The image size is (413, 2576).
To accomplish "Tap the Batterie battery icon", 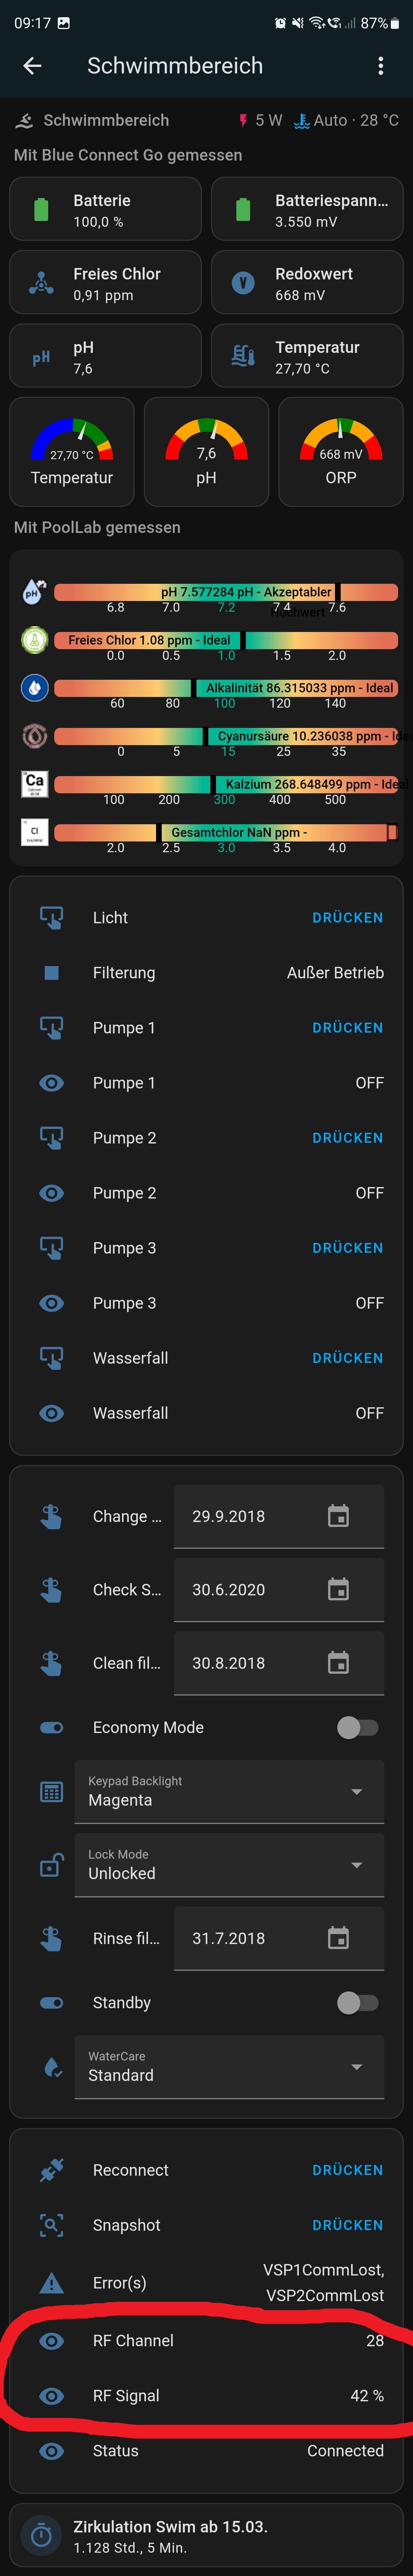I will tap(41, 210).
